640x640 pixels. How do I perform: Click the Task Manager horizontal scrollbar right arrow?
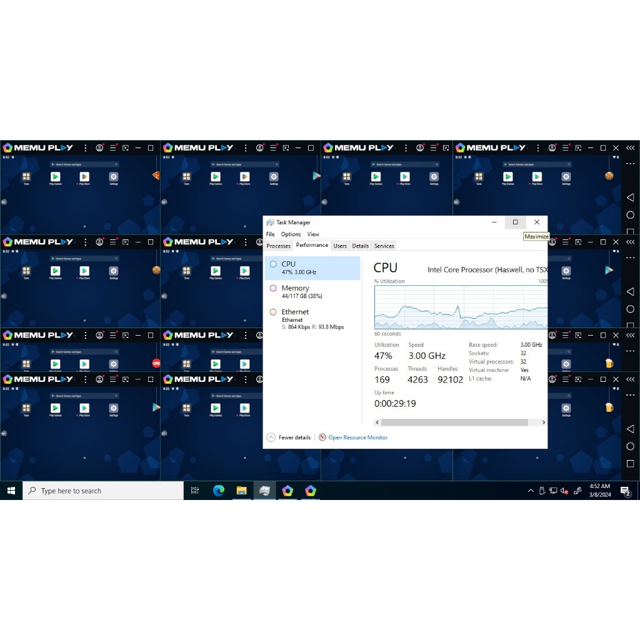click(544, 422)
